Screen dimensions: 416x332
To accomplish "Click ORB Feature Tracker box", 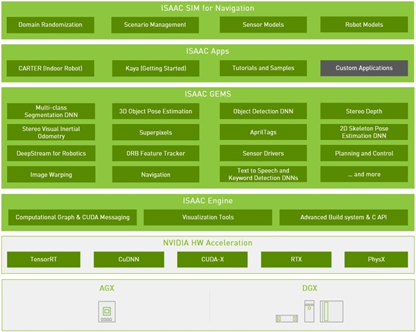I will tap(156, 153).
